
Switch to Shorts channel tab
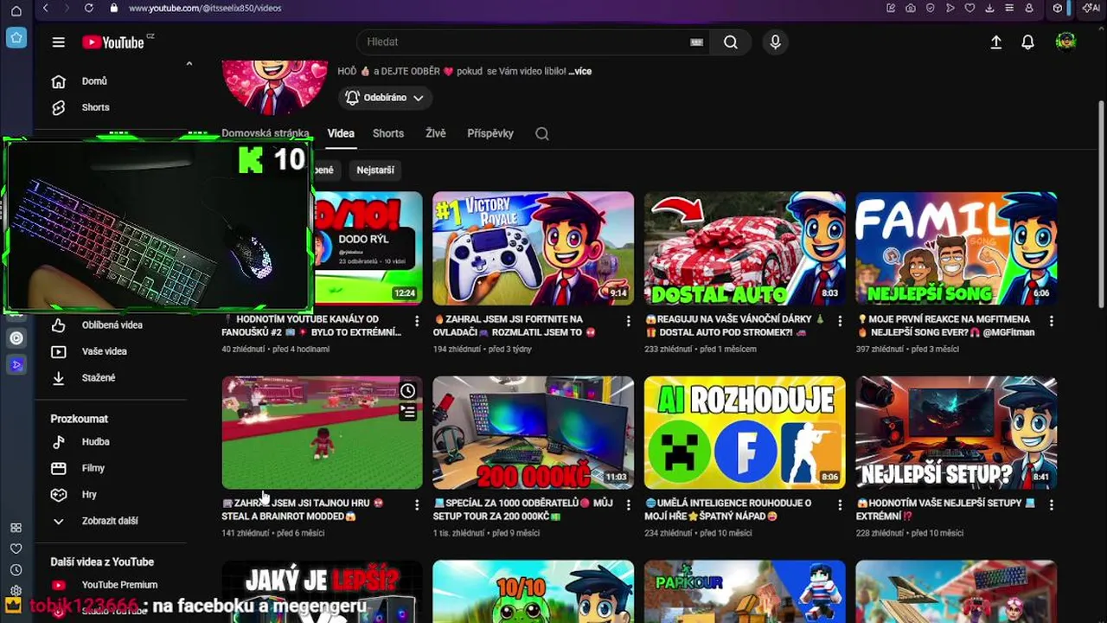click(388, 133)
